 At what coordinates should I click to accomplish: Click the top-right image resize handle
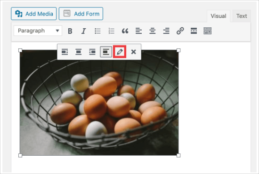point(178,50)
